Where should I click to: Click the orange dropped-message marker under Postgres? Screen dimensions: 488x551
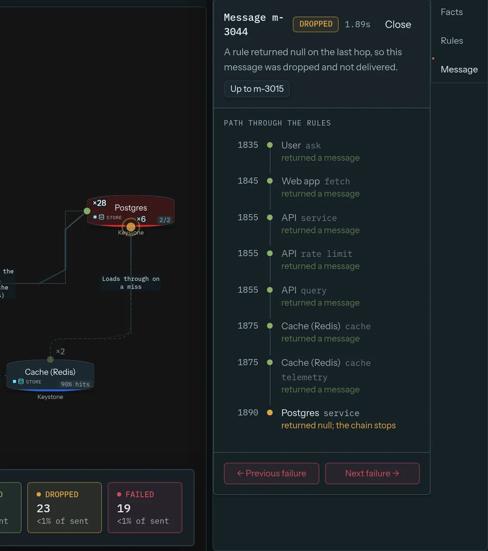(131, 226)
